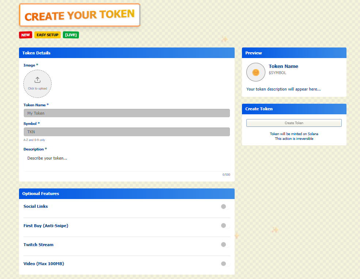Click the green [LIVE] badge
Image resolution: width=360 pixels, height=279 pixels.
pyautogui.click(x=71, y=35)
